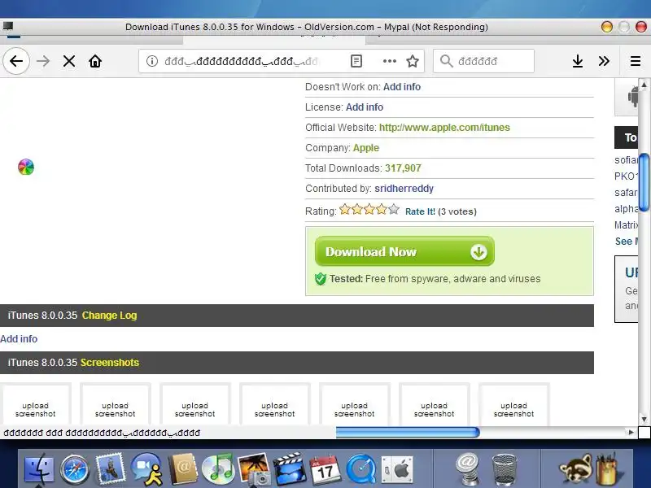Click the vertical scrollbar blue thumb
The width and height of the screenshot is (651, 488).
pyautogui.click(x=644, y=182)
